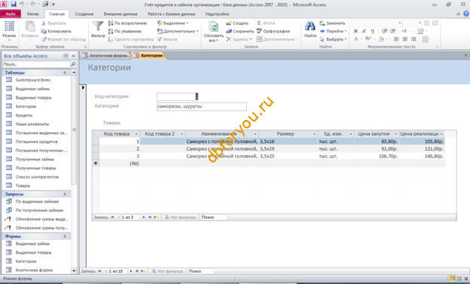This screenshot has width=470, height=284.
Task: Open the Список контрагентов table
Action: point(37,177)
